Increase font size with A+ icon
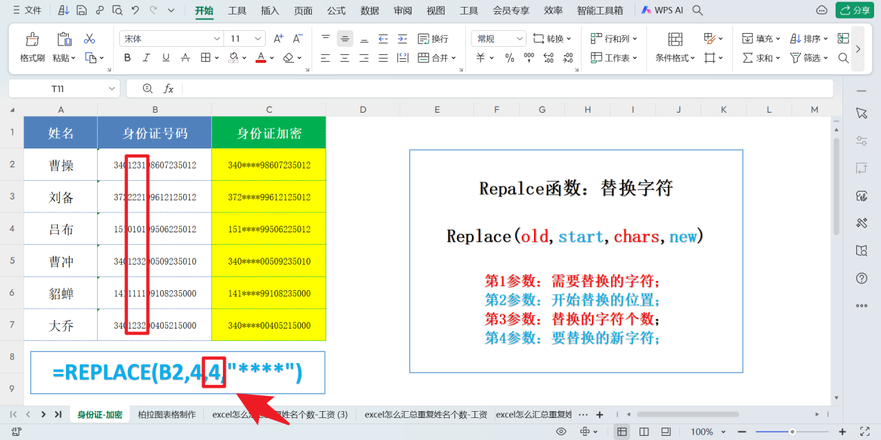This screenshot has height=440, width=881. [278, 38]
